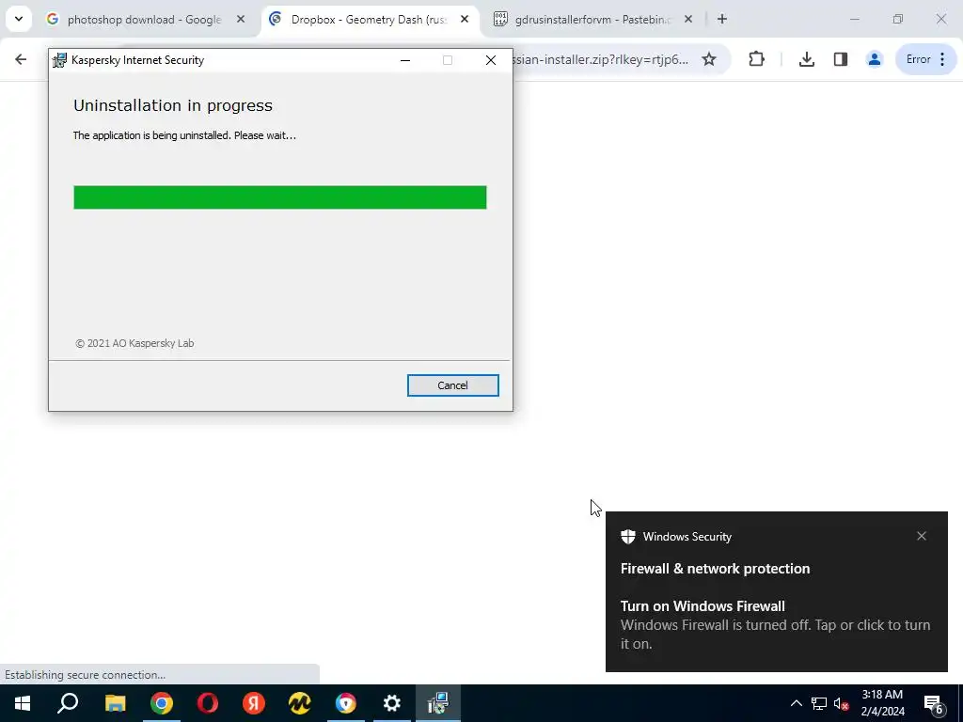963x722 pixels.
Task: Switch to Dropbox Geometry Dash tab
Action: click(369, 20)
